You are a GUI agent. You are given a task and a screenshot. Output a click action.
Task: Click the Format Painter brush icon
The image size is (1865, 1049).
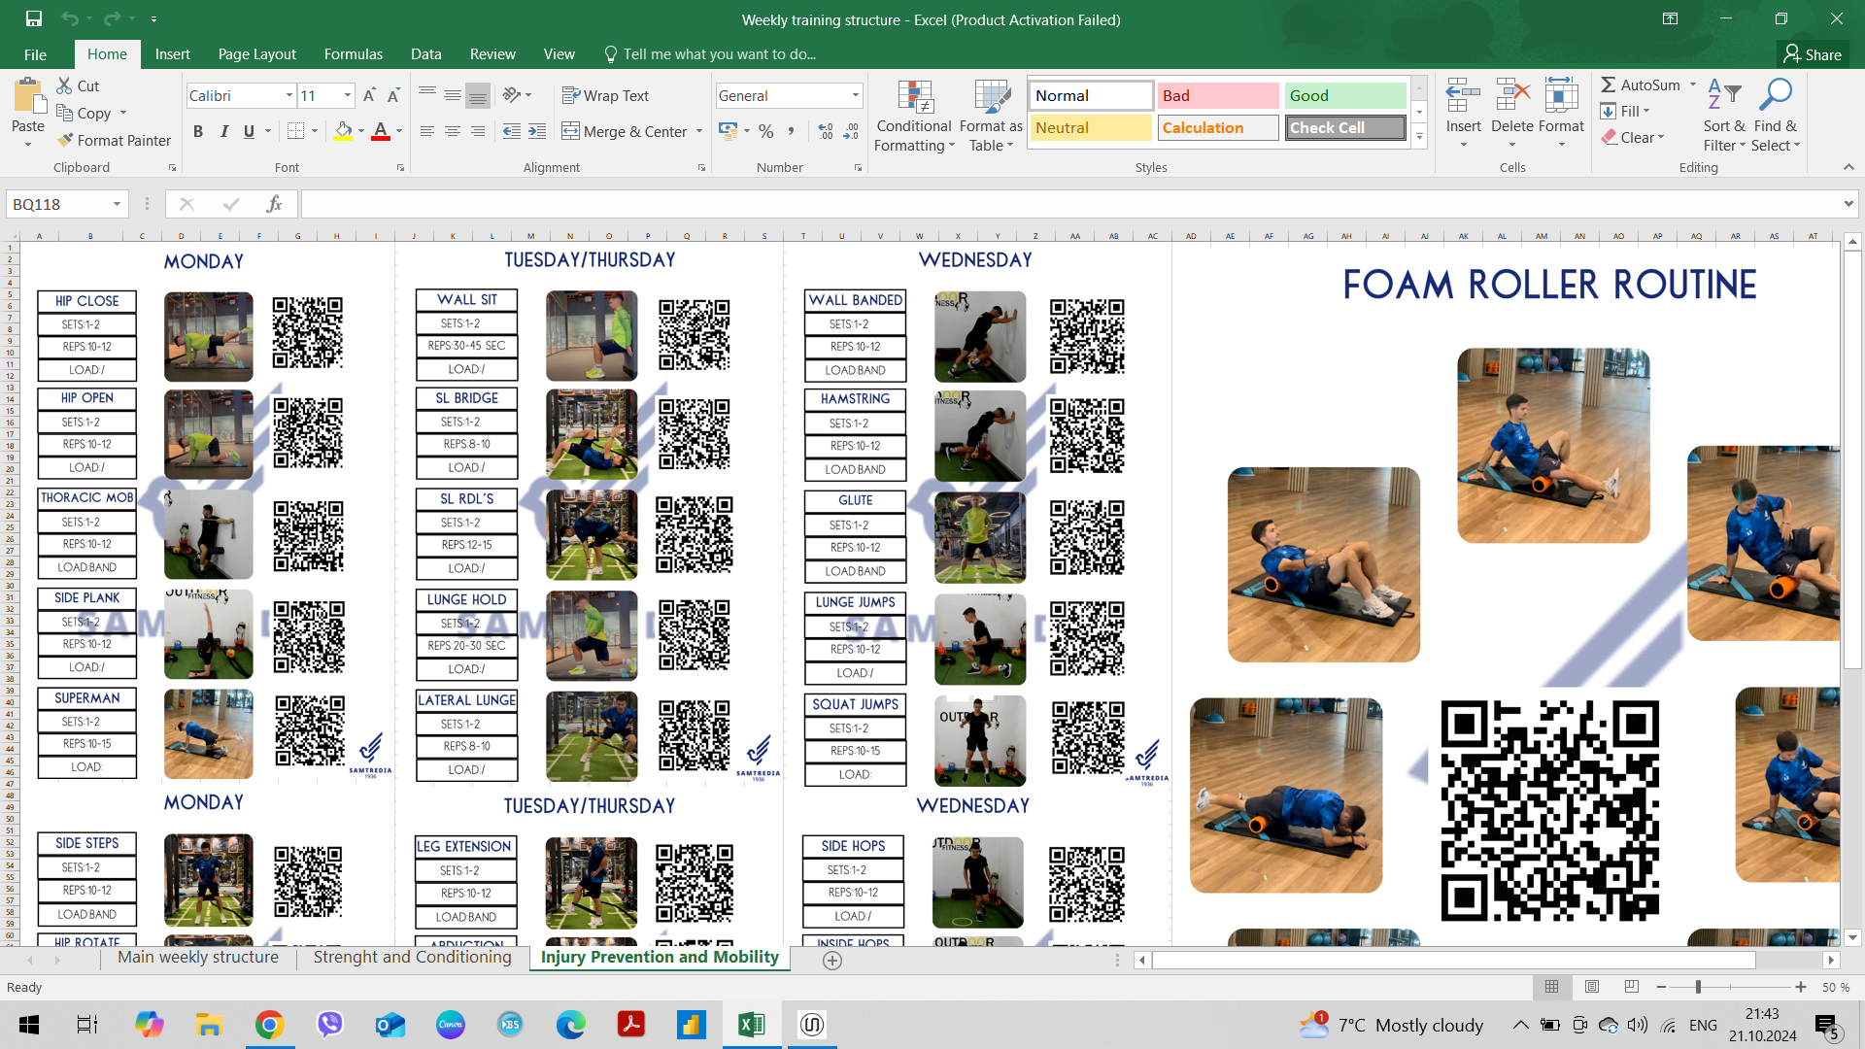(65, 140)
